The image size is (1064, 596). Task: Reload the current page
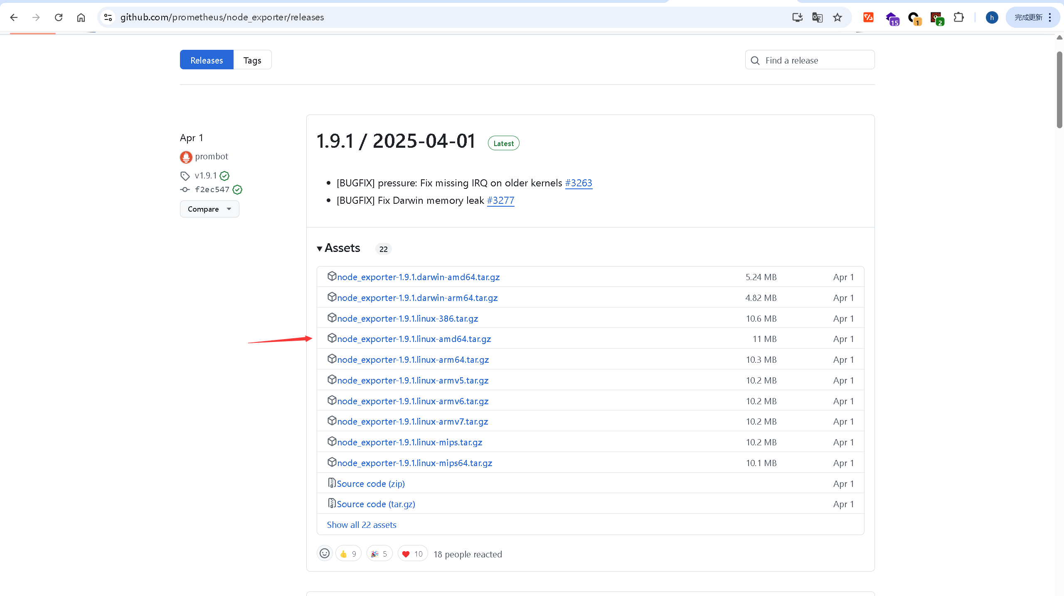pyautogui.click(x=59, y=17)
